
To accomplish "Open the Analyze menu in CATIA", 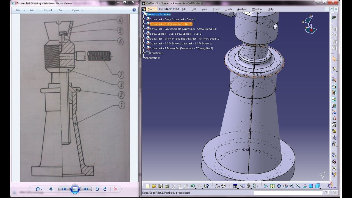I will click(242, 9).
